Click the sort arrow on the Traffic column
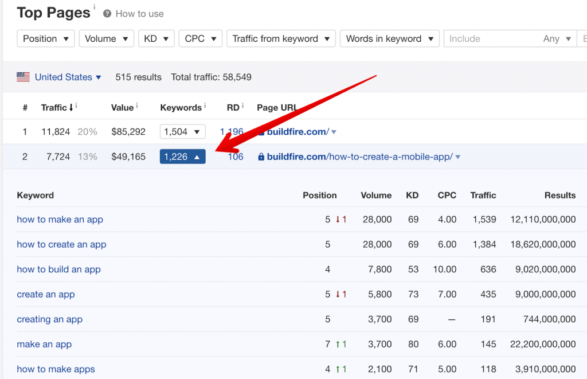 [x=72, y=107]
